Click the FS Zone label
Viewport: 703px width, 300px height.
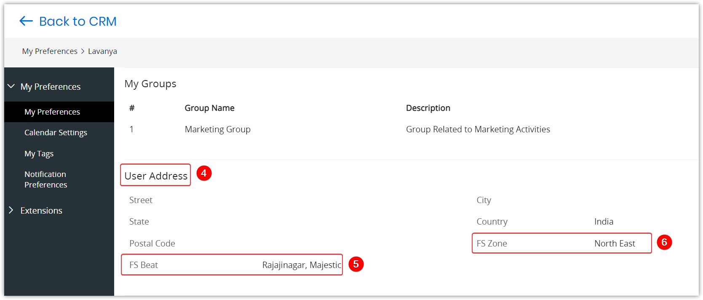pos(492,244)
